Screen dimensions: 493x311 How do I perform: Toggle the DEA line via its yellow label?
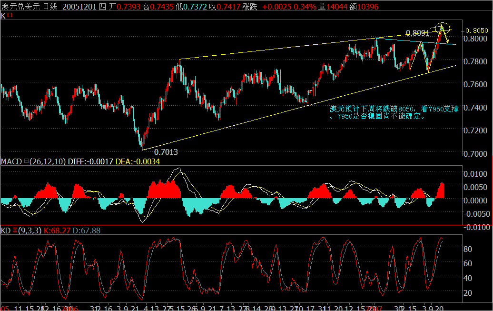(139, 163)
